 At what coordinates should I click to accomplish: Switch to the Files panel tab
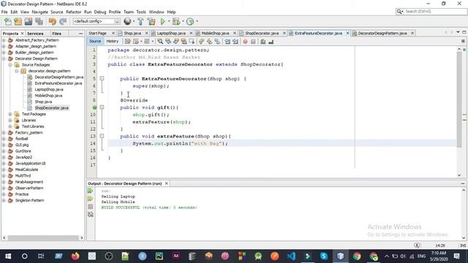tap(57, 34)
